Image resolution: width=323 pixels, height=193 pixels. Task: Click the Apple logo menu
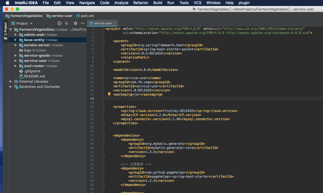(x=7, y=3)
